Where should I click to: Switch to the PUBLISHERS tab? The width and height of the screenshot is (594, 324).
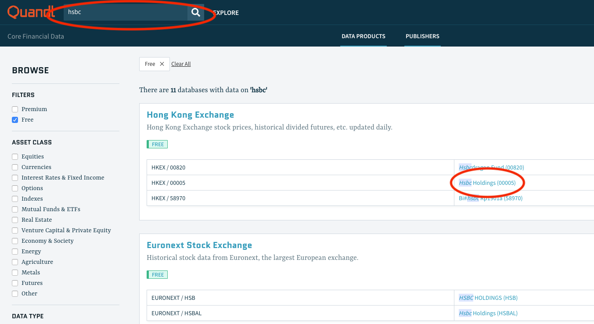pyautogui.click(x=422, y=36)
